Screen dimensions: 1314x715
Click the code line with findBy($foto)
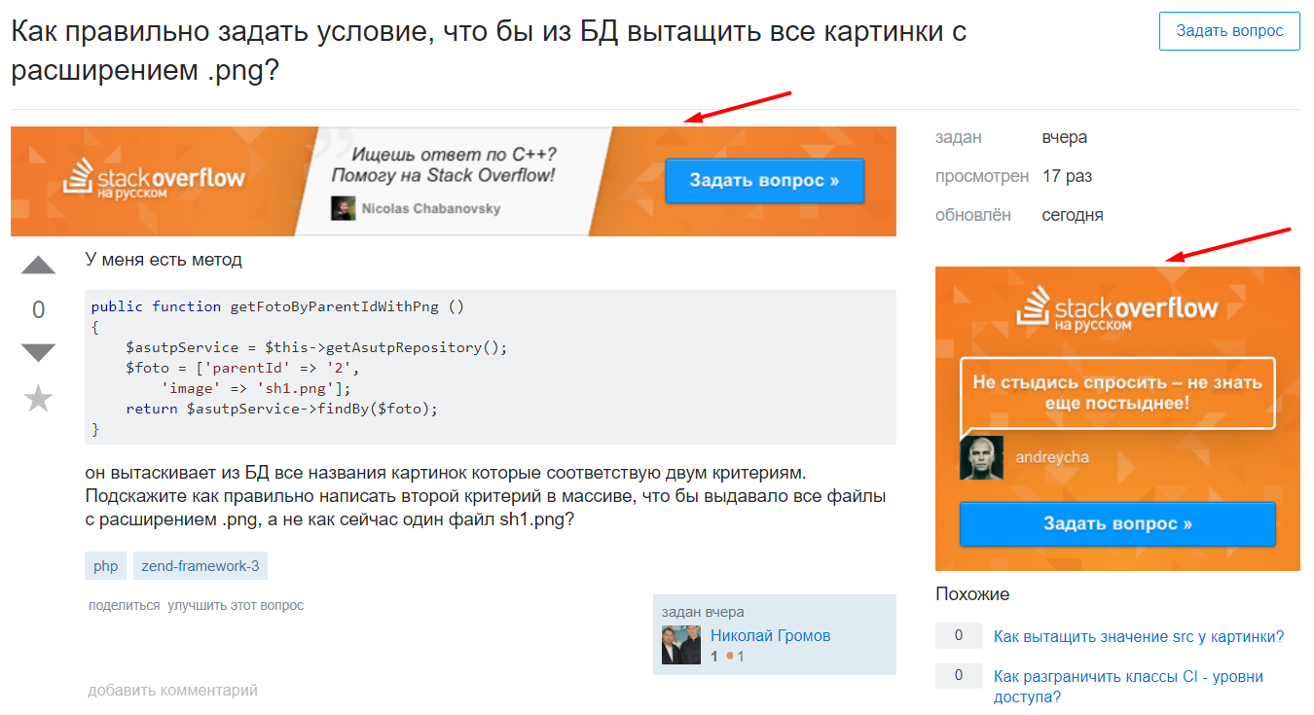coord(282,409)
